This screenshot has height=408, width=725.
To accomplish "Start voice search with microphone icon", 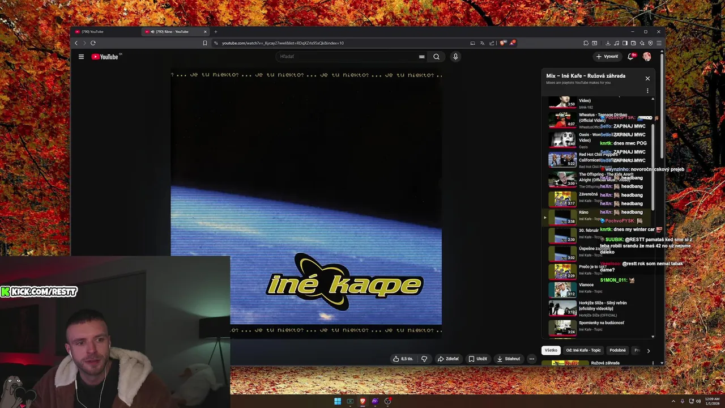I will point(455,57).
